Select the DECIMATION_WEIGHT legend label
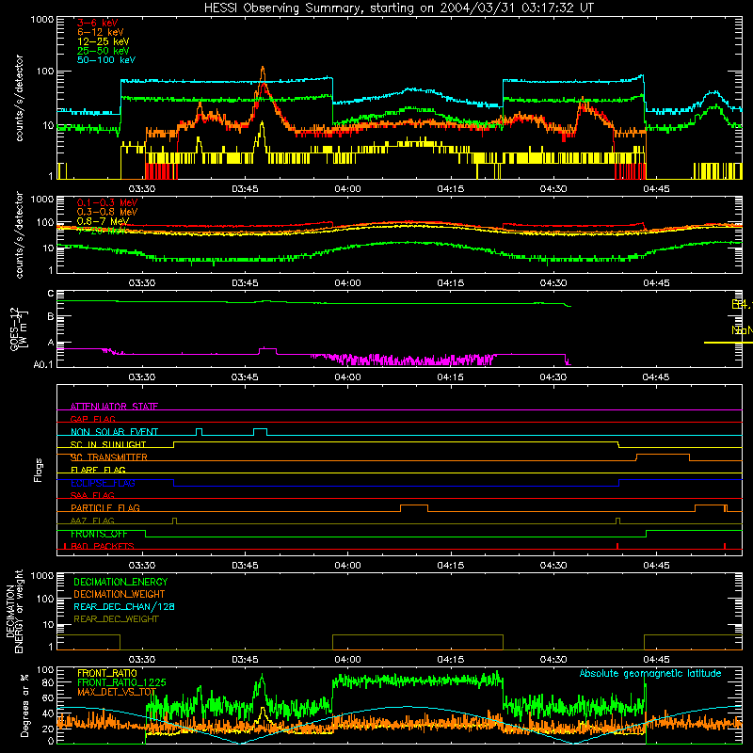Screen dimensions: 753x753 coord(120,594)
